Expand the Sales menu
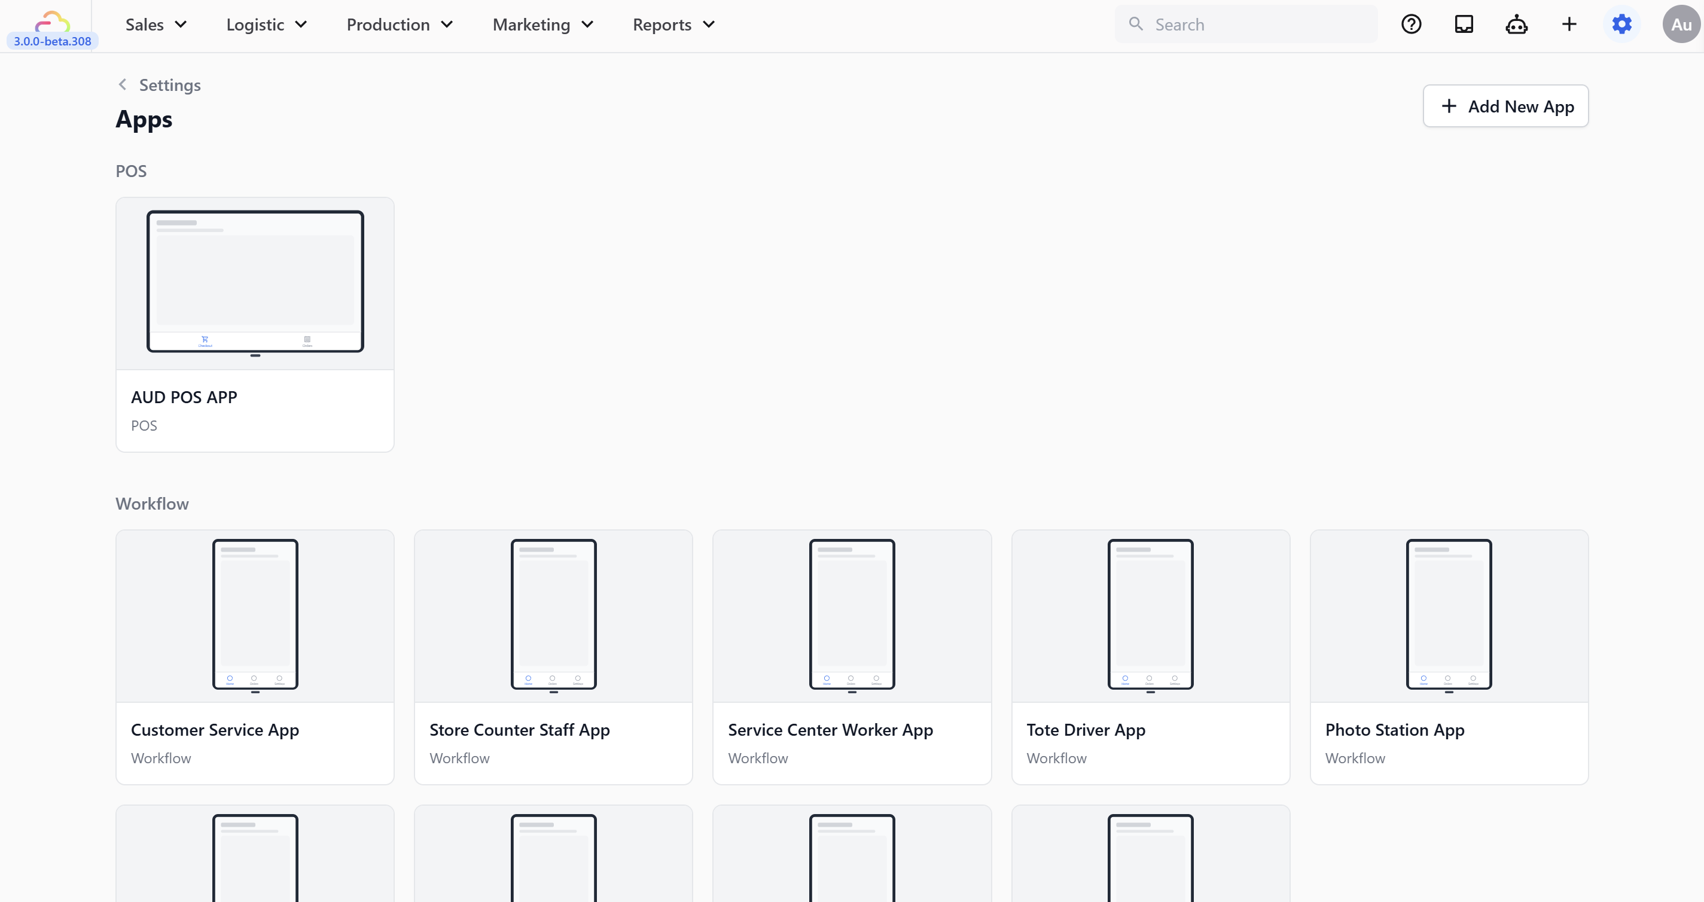 [156, 25]
